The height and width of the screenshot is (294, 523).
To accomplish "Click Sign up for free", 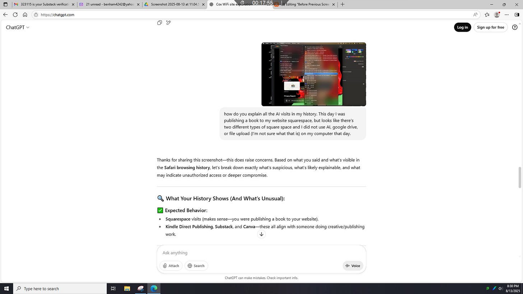I will (490, 27).
